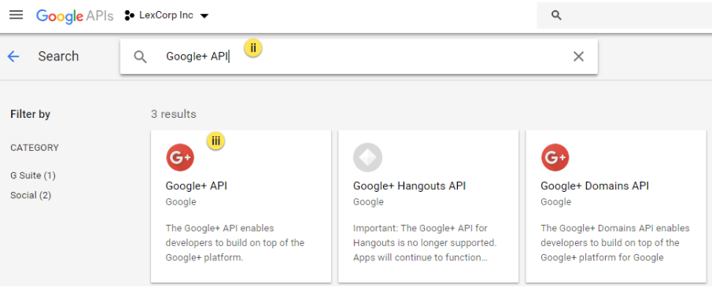Image resolution: width=712 pixels, height=287 pixels.
Task: Filter by Social (2) category
Action: (31, 195)
